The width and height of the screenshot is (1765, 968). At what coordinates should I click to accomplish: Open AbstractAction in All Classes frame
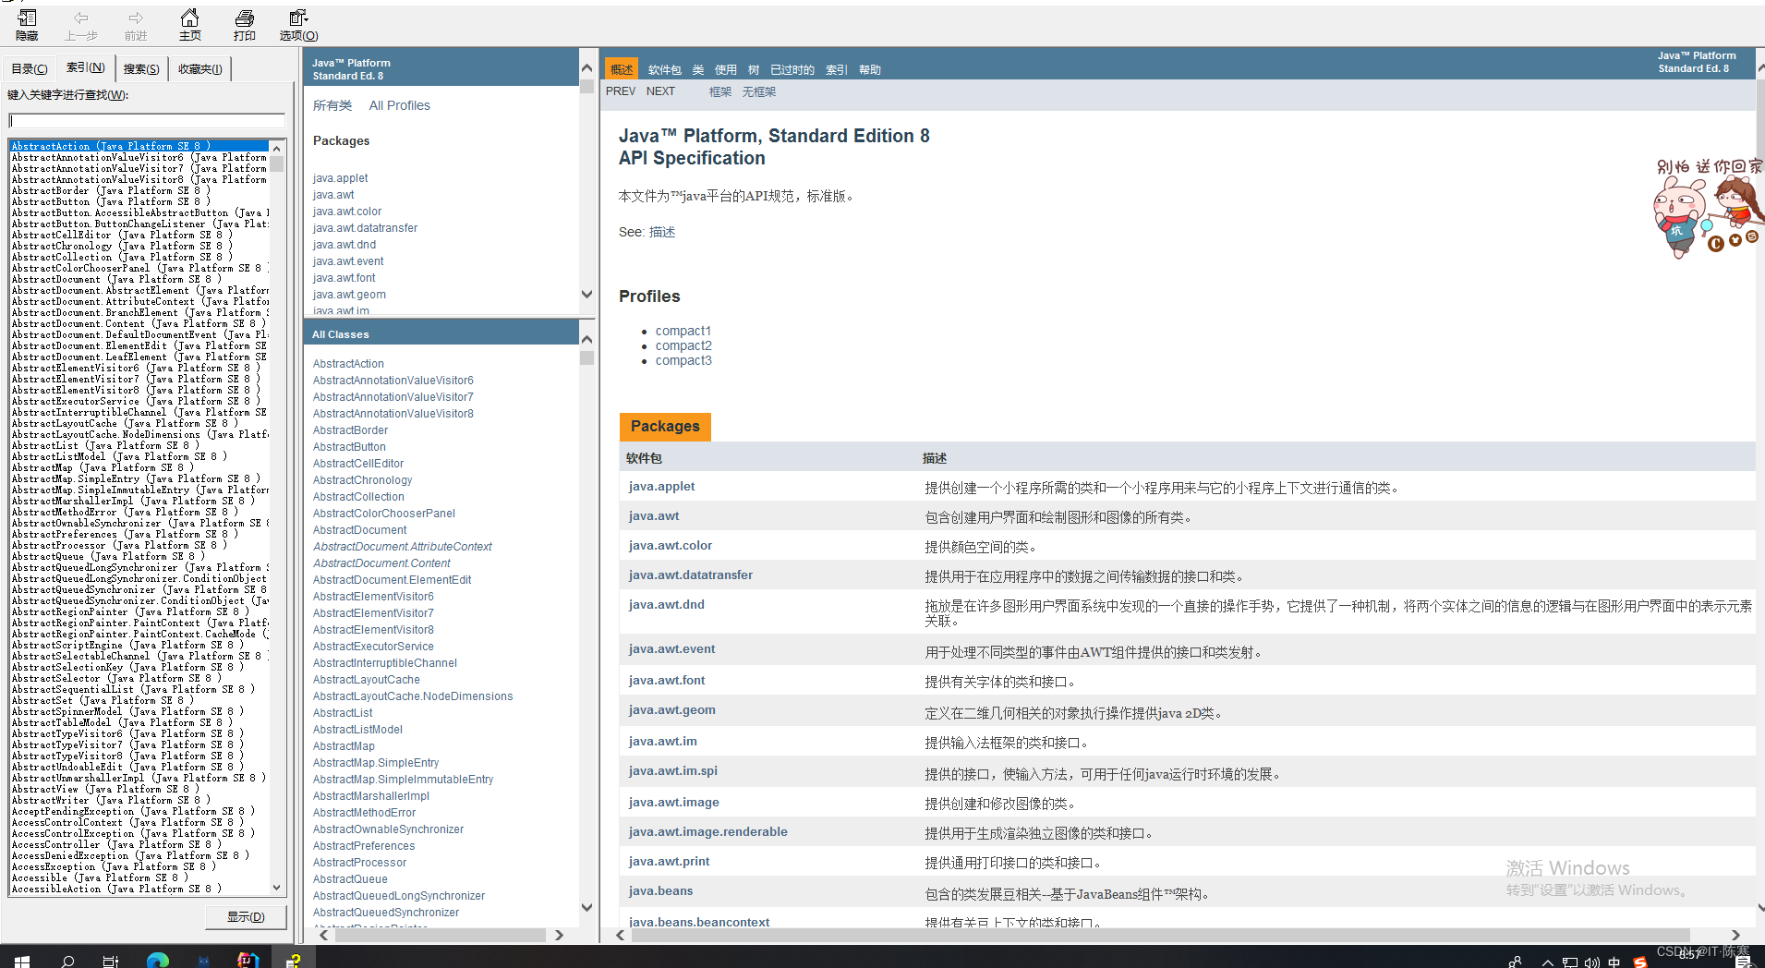(x=348, y=364)
